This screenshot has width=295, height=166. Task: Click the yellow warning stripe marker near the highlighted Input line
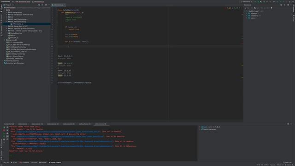coord(242,65)
